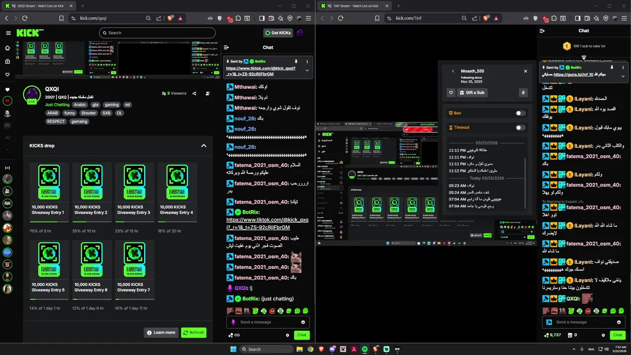Click the Just Chatting category link
631x355 pixels.
click(x=57, y=105)
